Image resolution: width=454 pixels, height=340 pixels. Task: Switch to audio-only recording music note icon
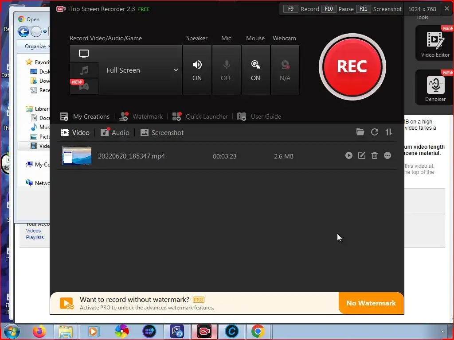pos(84,70)
